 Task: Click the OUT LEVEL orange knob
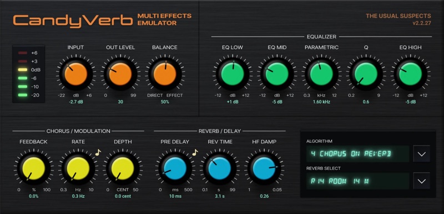120,74
